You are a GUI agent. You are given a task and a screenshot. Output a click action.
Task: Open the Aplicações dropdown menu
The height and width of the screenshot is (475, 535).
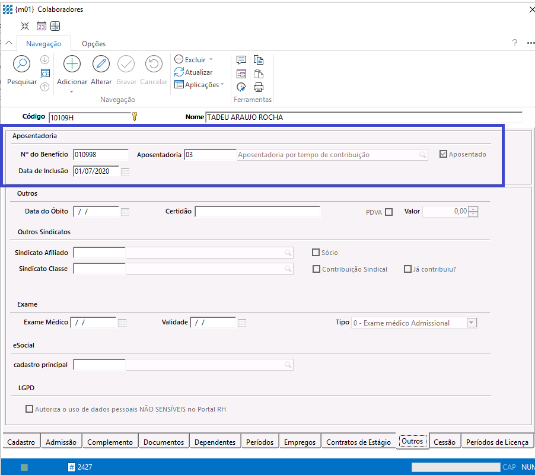199,85
